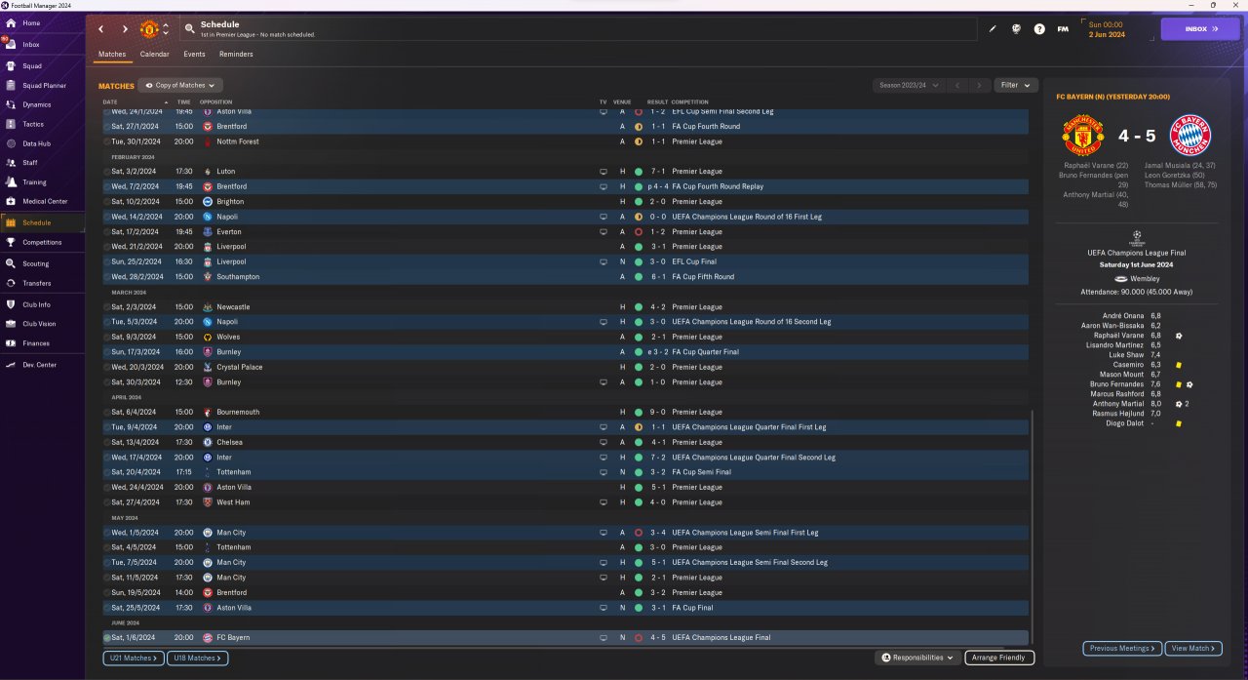Click the TV icon on FC Bayern row

[x=604, y=638]
